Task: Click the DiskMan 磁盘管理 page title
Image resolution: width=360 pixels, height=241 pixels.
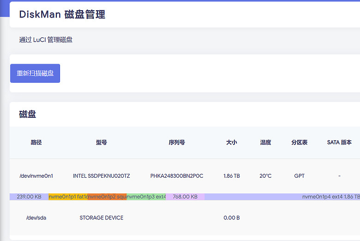Action: pos(62,14)
